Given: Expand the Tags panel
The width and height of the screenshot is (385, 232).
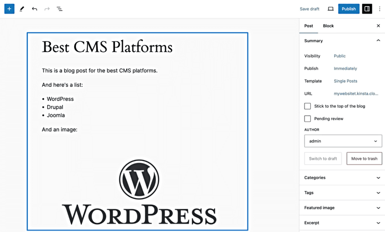Looking at the screenshot, I should coord(342,193).
